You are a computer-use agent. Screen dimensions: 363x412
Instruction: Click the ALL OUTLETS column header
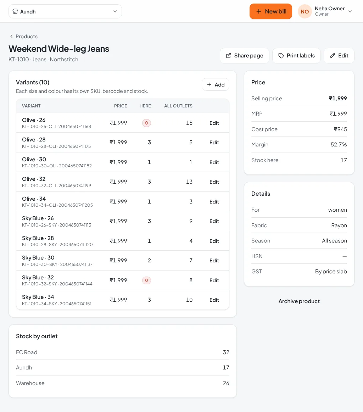178,106
